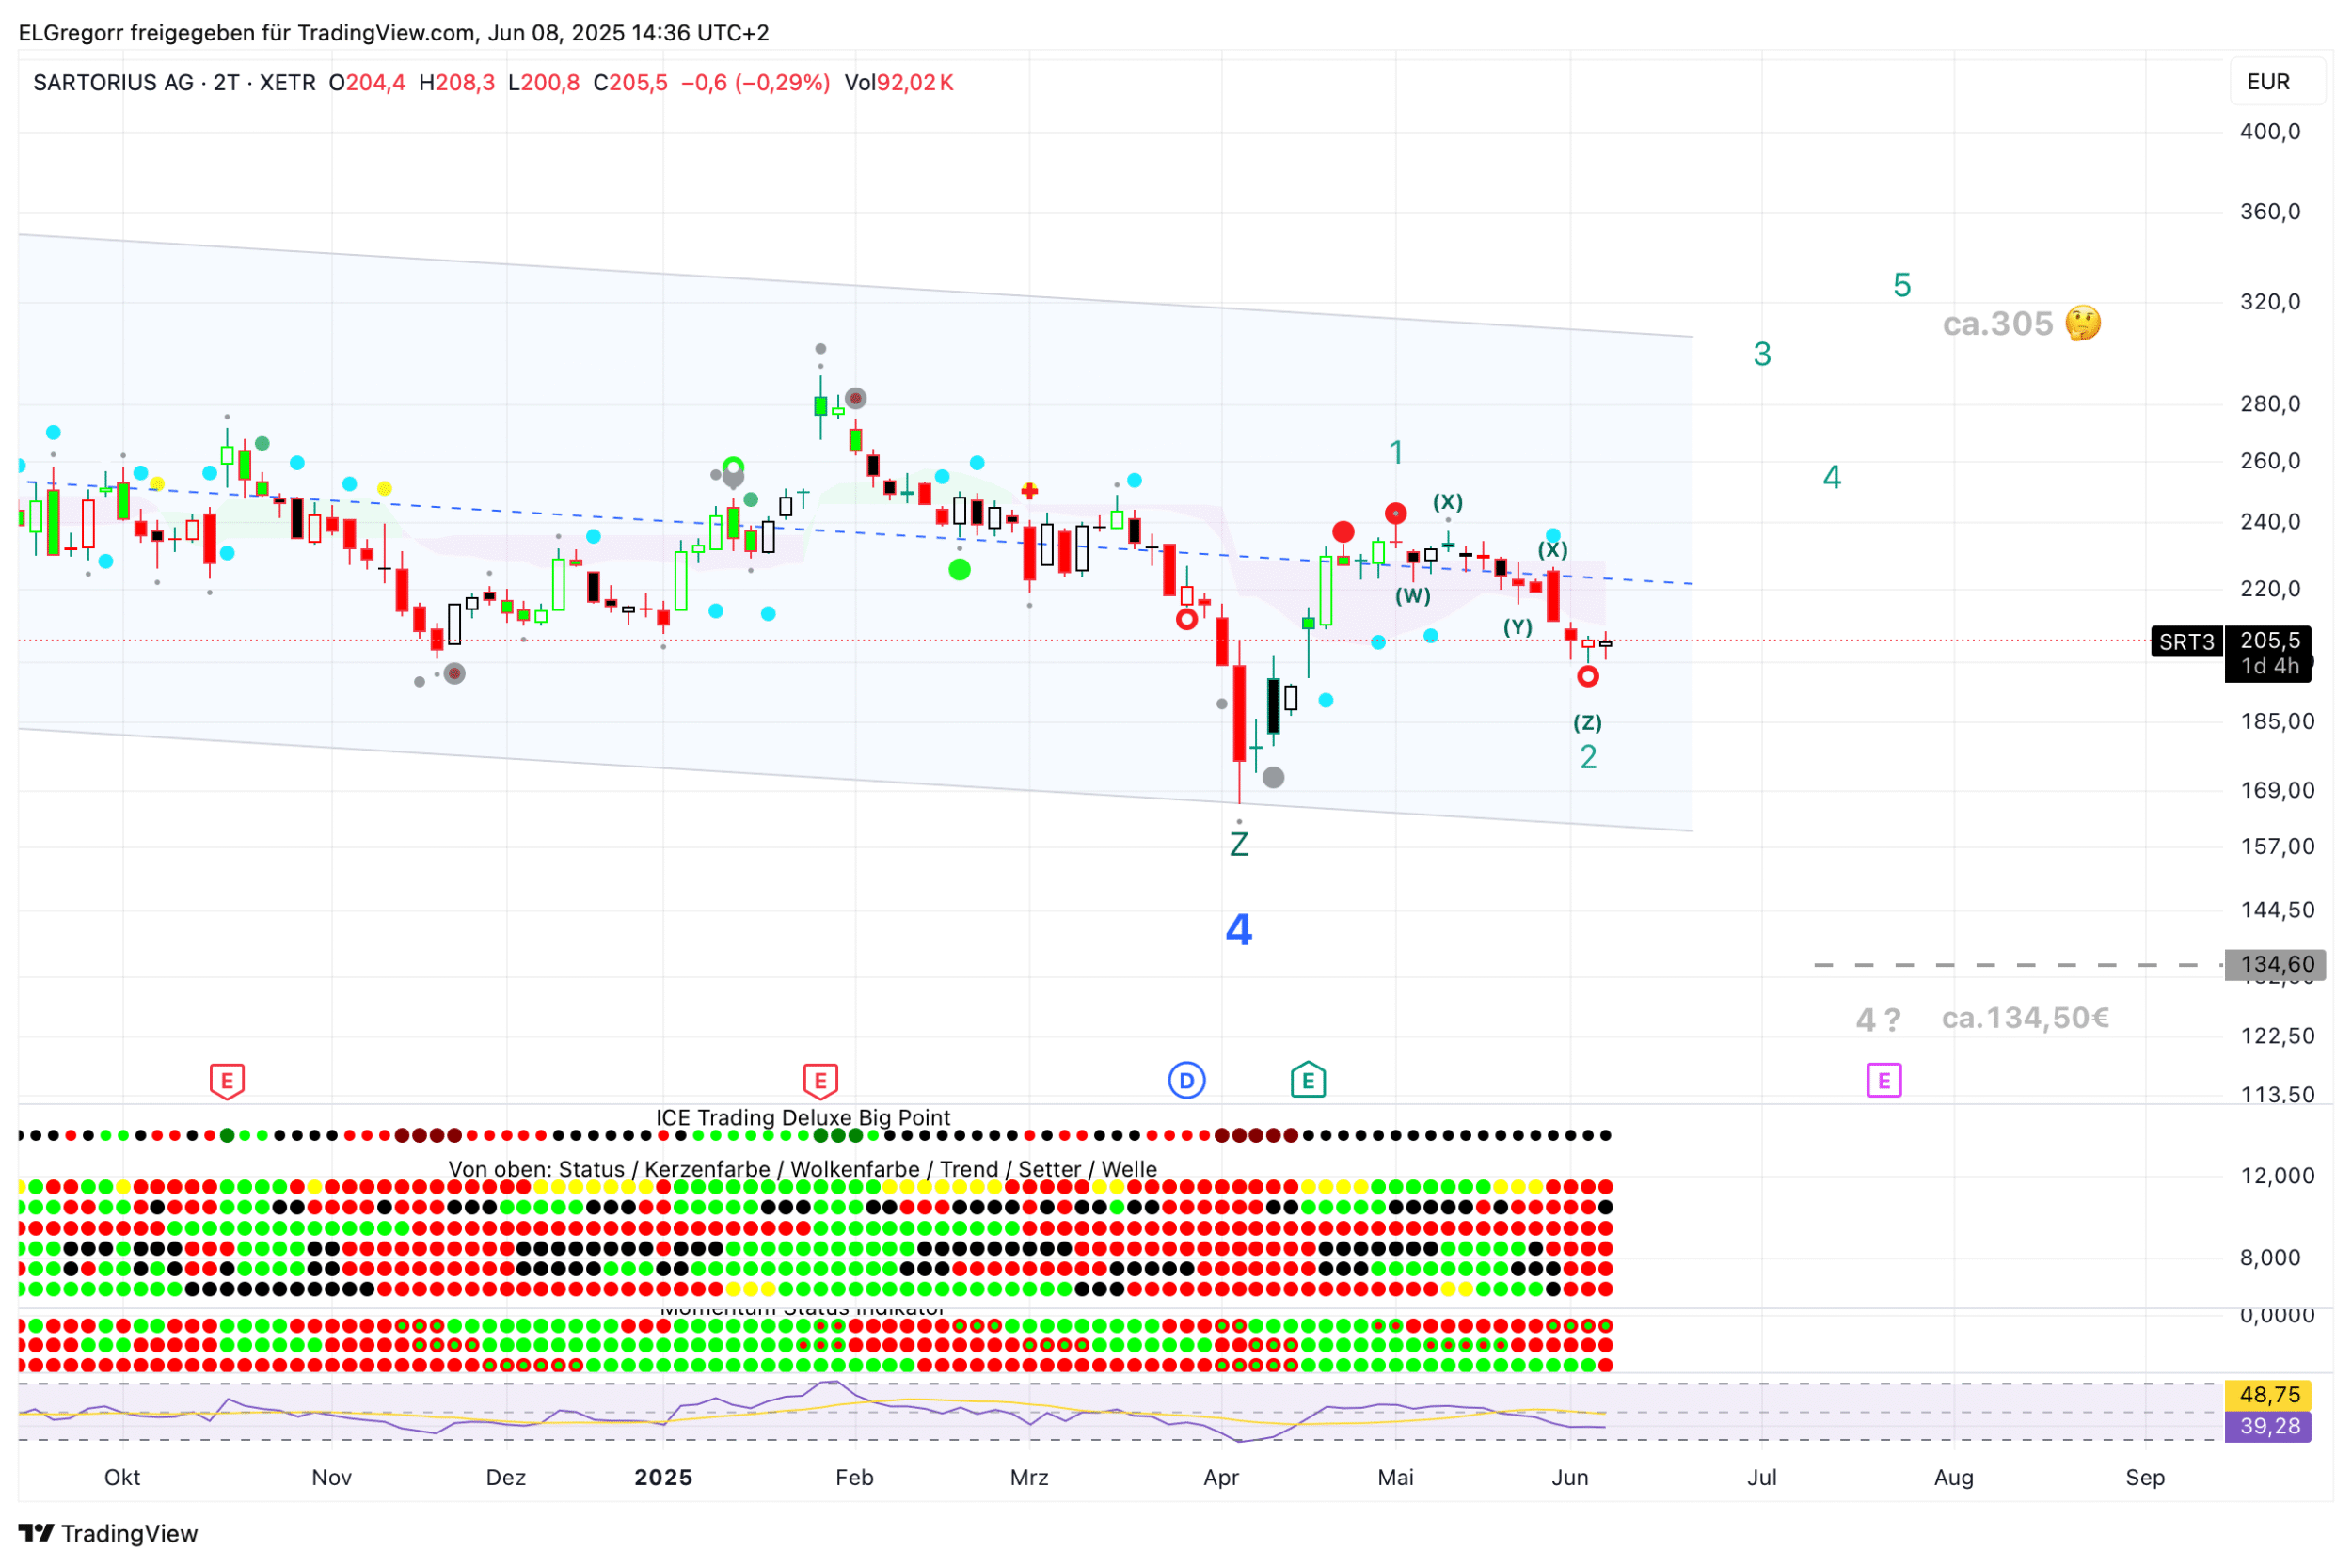Click the 2025 year label on time axis

tap(663, 1477)
